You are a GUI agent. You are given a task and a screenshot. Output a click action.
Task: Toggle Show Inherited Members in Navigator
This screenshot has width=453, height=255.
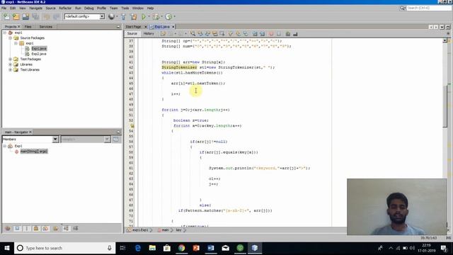[x=8, y=228]
